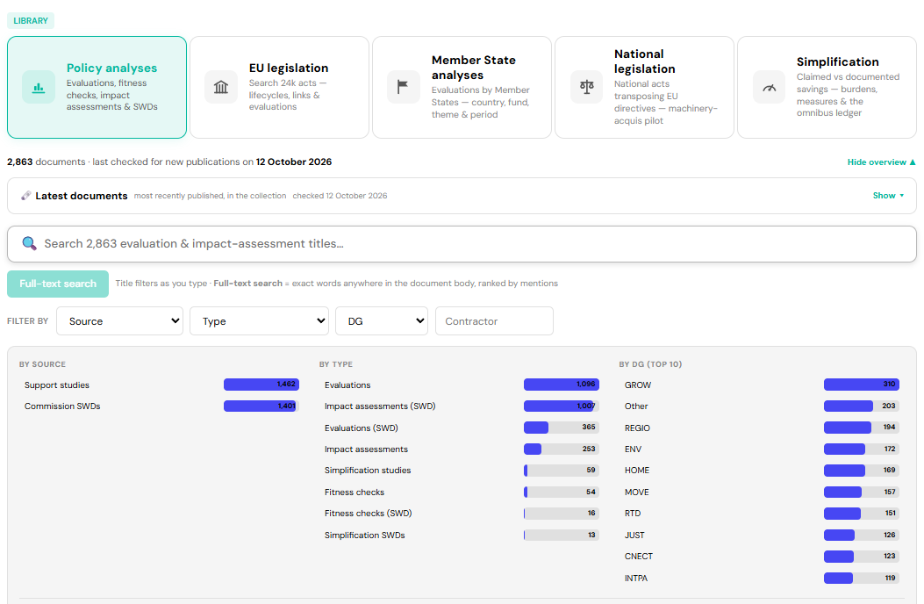Filter by Impact assessments (SWD) type
Viewport: 924px width, 604px height.
(460, 406)
